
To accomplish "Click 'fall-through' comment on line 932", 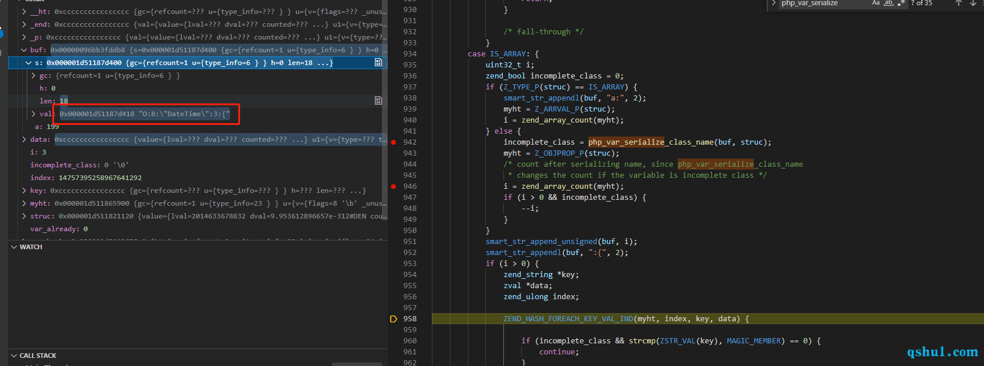I will pyautogui.click(x=543, y=32).
